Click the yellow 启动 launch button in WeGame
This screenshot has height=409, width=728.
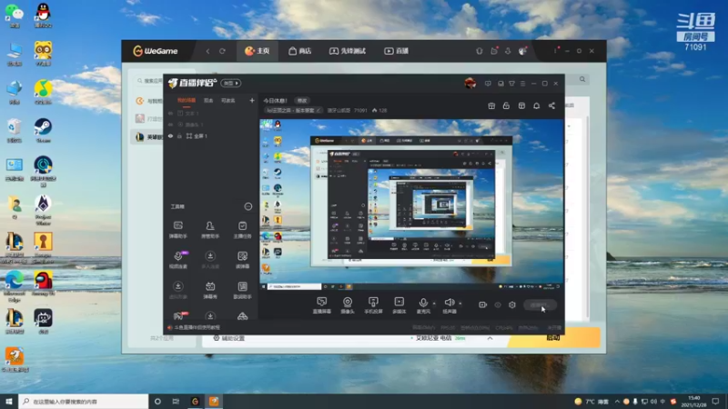(x=554, y=337)
